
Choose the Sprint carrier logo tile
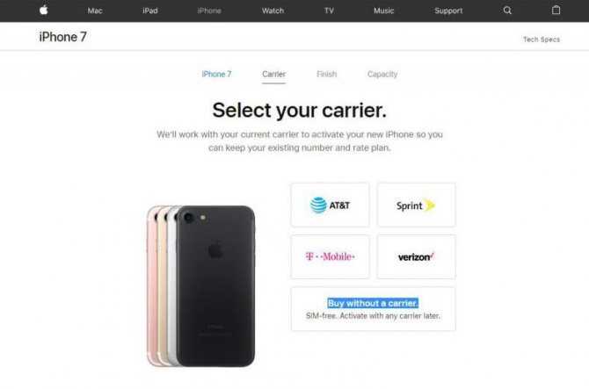point(416,205)
